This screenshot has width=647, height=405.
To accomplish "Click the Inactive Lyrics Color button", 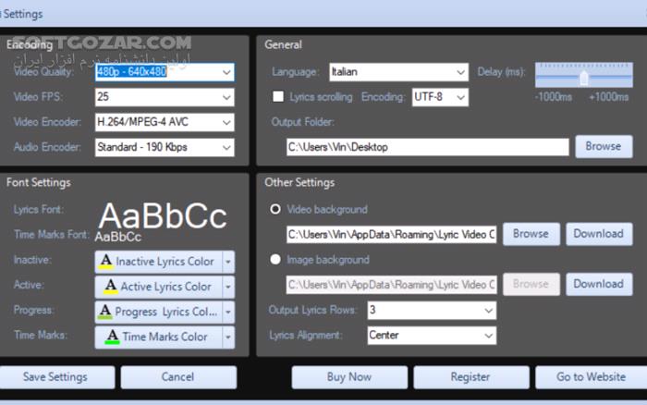I will pyautogui.click(x=158, y=262).
